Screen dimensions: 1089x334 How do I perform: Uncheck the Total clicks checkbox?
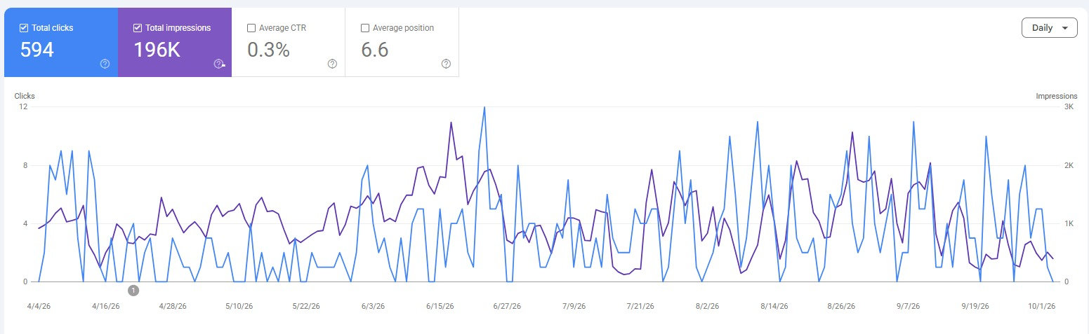[x=24, y=28]
